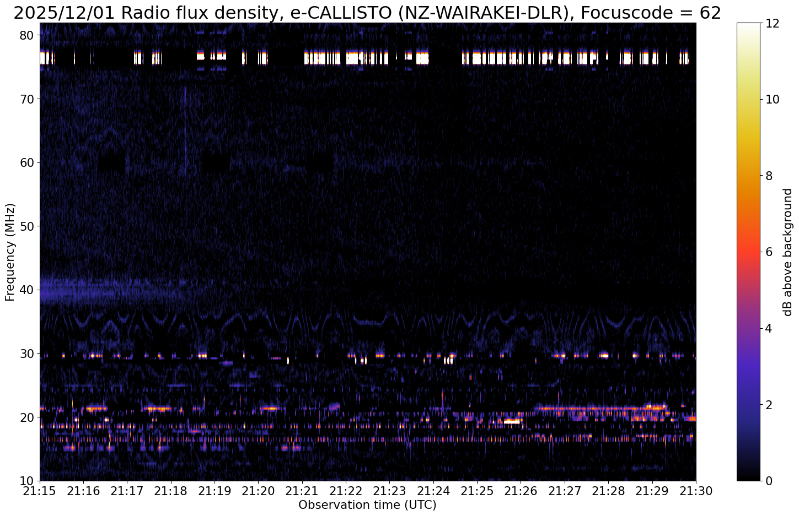Select the 21:15 time tick label
The image size is (799, 516).
(40, 490)
